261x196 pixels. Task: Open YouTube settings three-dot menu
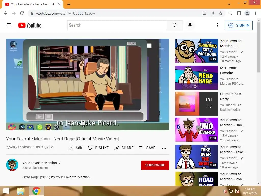pyautogui.click(x=218, y=25)
